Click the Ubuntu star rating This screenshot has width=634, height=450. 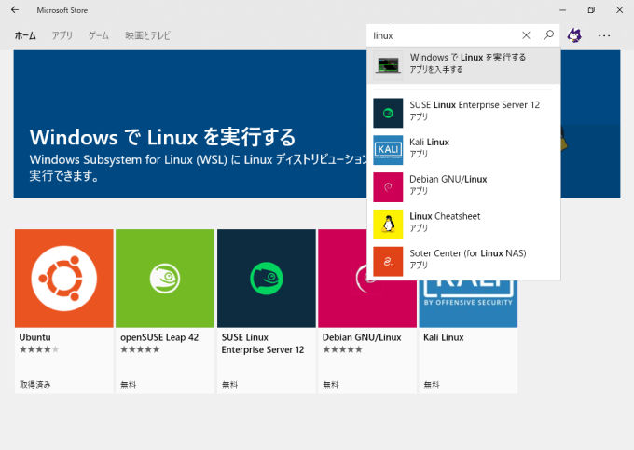point(39,349)
